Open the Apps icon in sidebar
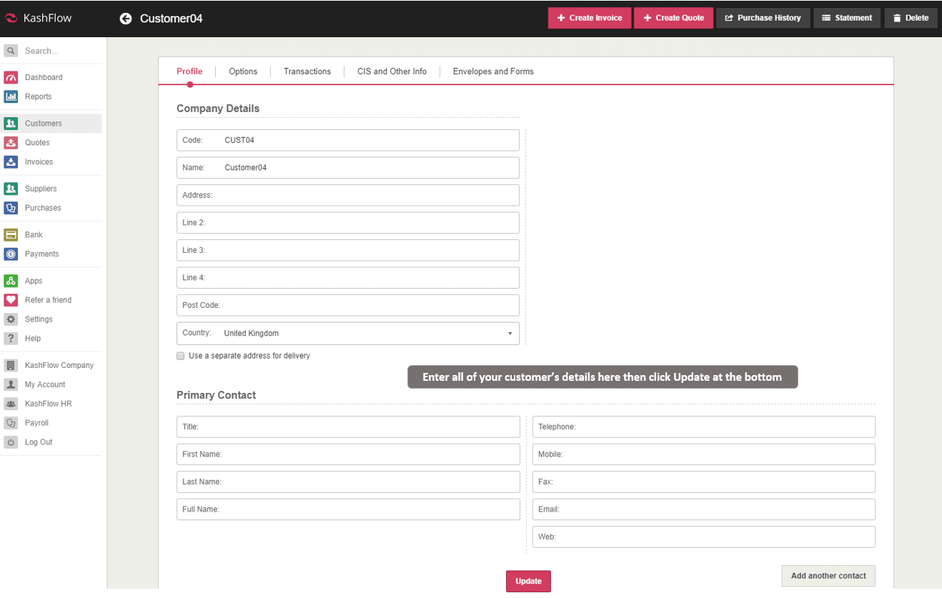The width and height of the screenshot is (942, 598). [x=11, y=281]
